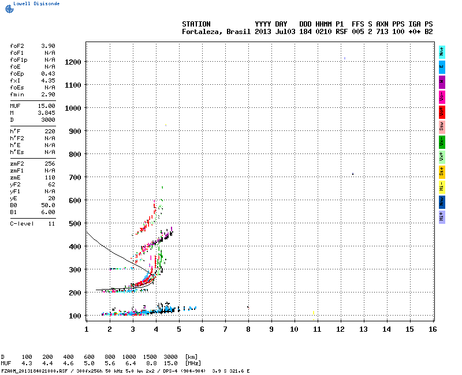
Task: Click the year value 2013 in header
Action: [x=263, y=32]
